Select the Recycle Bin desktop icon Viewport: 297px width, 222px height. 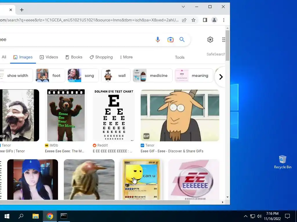[x=282, y=162]
